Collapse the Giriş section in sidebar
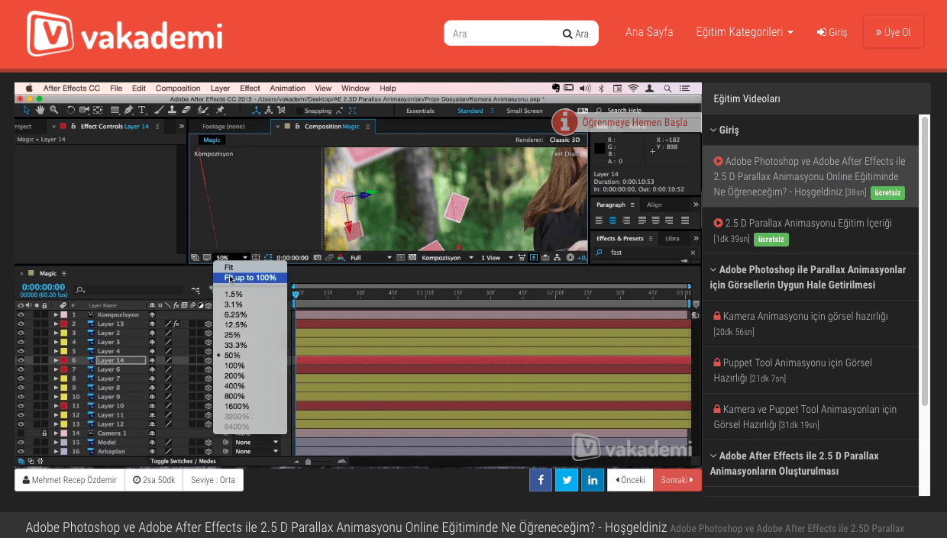 (x=729, y=130)
